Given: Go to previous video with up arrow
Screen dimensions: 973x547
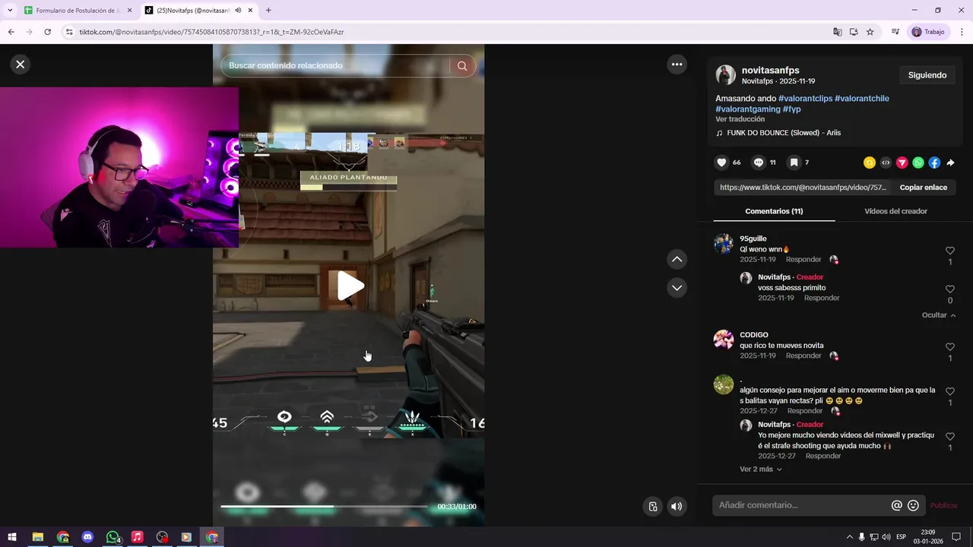Looking at the screenshot, I should tap(677, 260).
